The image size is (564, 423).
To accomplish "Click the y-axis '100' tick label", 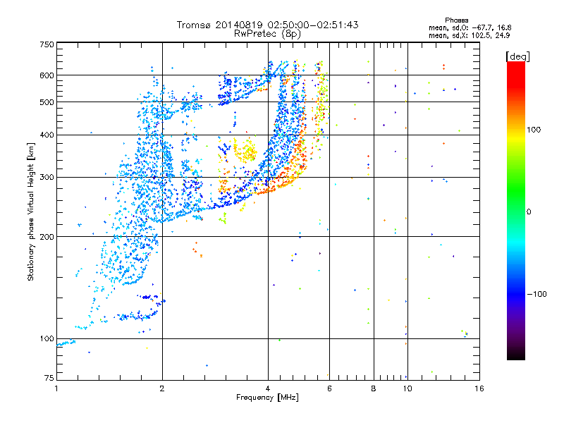I will pos(47,338).
